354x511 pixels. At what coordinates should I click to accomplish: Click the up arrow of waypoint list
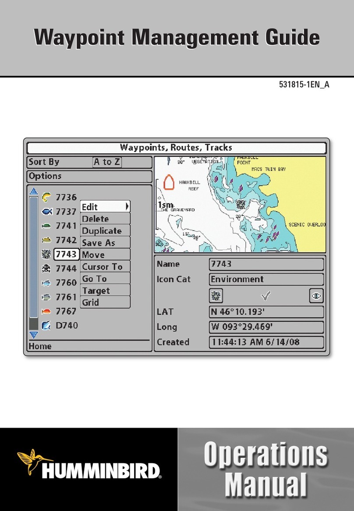(x=34, y=192)
